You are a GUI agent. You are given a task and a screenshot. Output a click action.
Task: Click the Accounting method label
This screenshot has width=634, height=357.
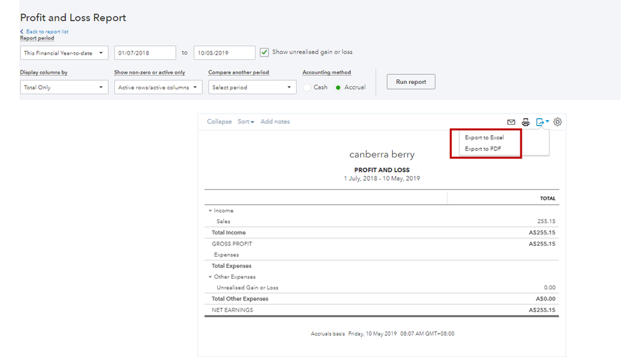point(327,72)
